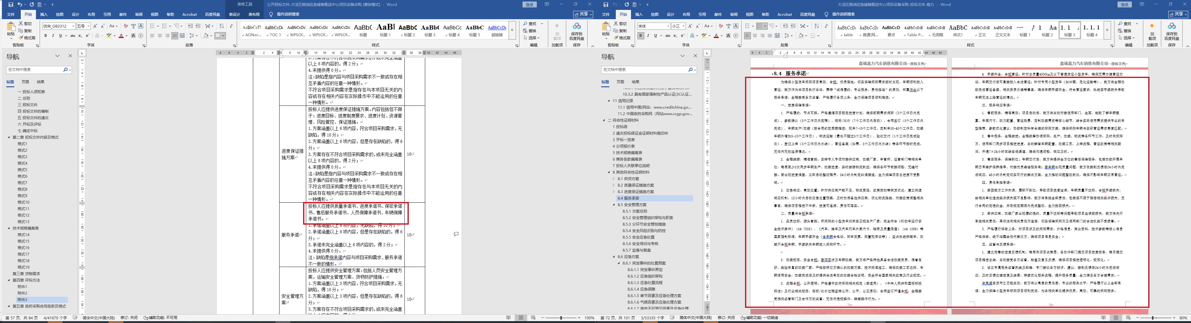1191x323 pixels.
Task: Collapse 8.5 安全管理方案 in right navigation pane
Action: [x=615, y=205]
